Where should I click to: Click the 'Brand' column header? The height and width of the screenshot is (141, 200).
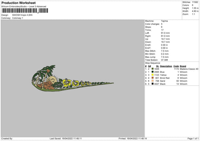[183, 66]
